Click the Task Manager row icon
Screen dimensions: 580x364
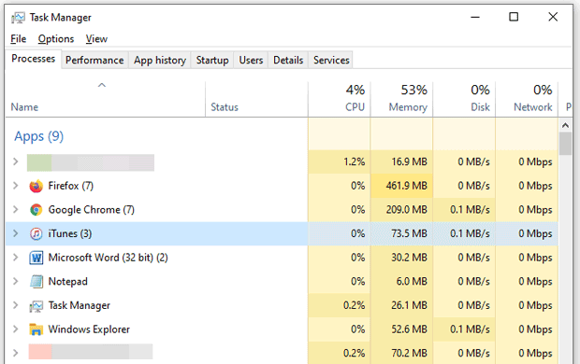pyautogui.click(x=36, y=306)
